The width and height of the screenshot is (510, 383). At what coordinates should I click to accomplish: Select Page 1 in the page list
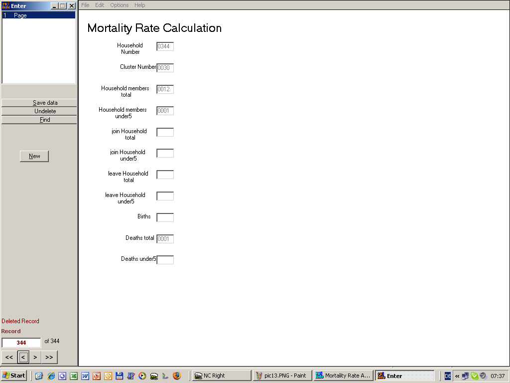pyautogui.click(x=39, y=15)
